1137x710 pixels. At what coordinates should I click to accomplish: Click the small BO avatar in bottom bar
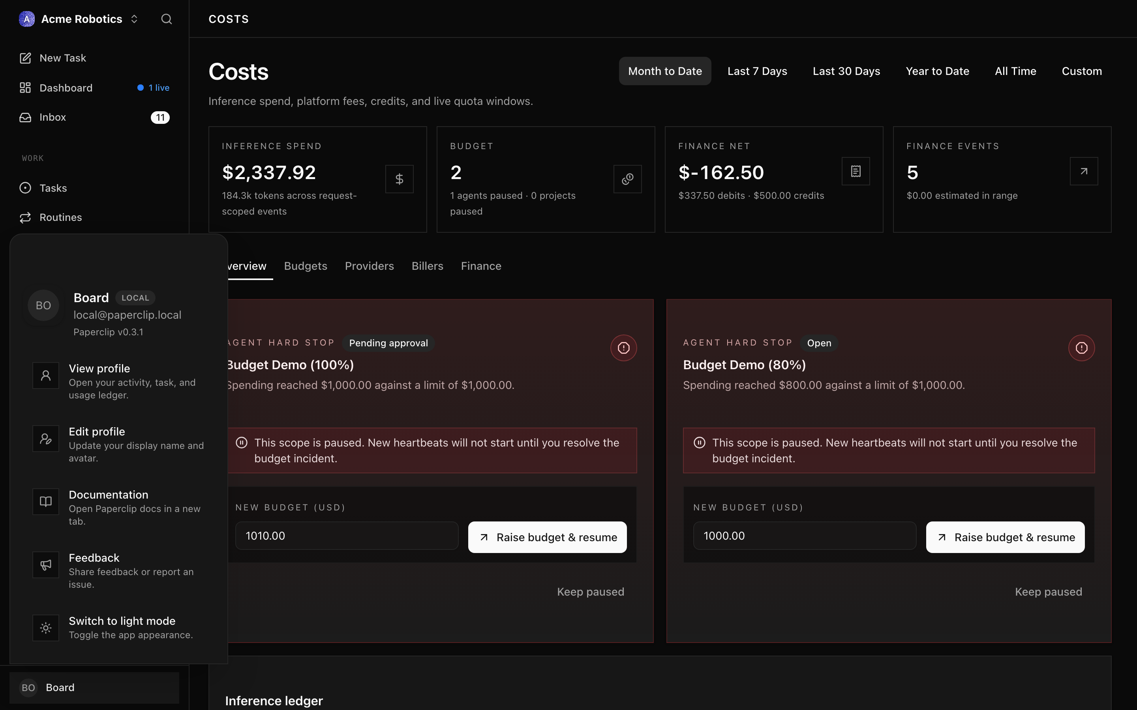pyautogui.click(x=28, y=688)
